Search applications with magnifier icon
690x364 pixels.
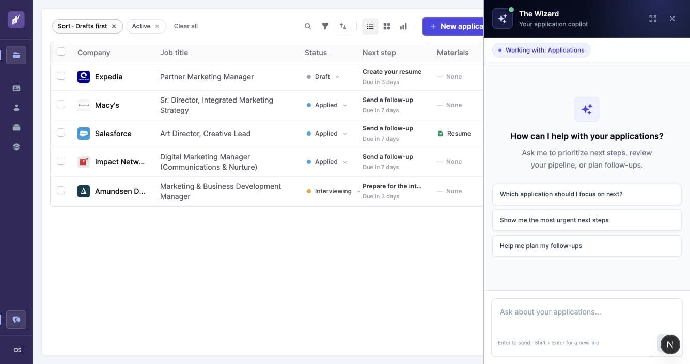point(308,26)
